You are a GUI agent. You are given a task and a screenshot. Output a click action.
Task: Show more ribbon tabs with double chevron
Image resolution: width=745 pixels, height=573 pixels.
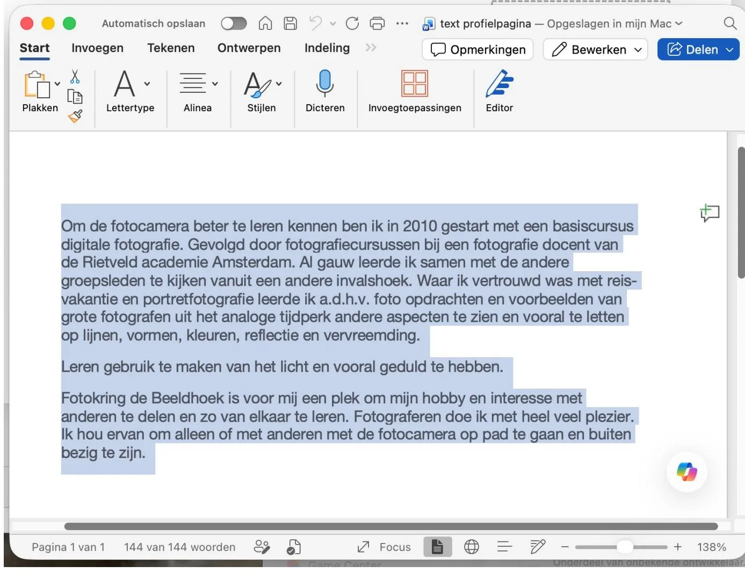(371, 48)
